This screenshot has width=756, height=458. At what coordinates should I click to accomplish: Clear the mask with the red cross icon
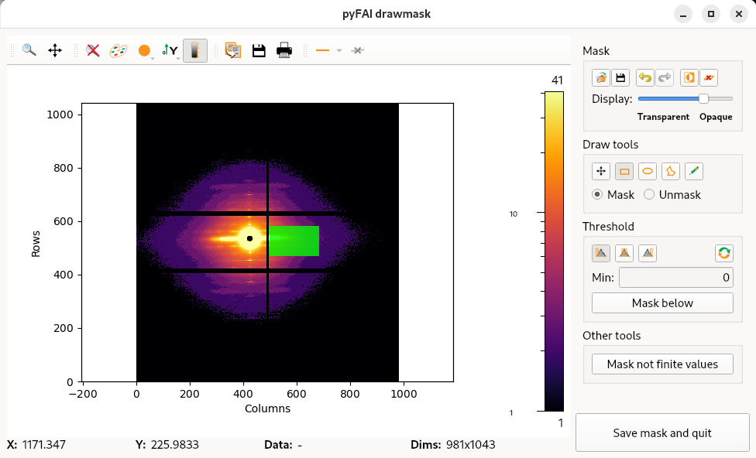(709, 77)
